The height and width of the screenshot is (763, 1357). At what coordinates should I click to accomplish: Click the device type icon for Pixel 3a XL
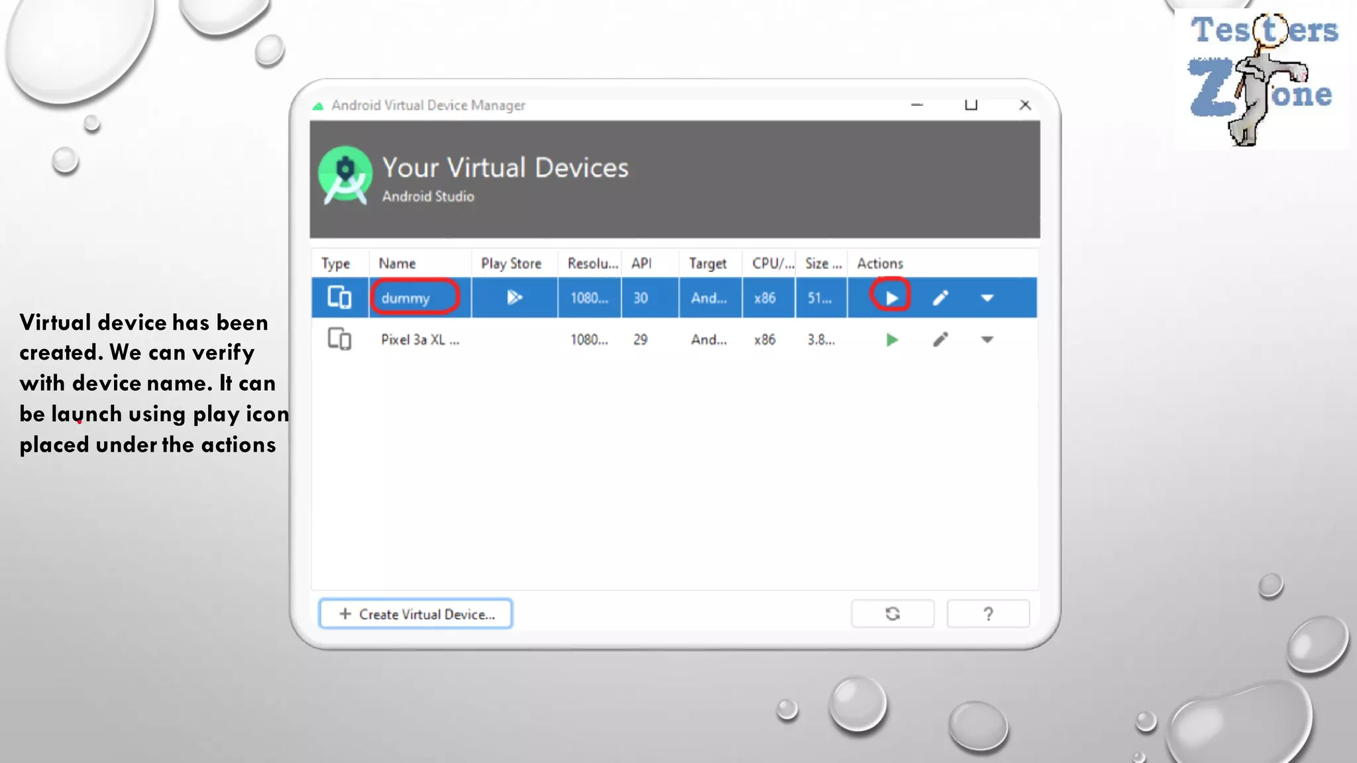pyautogui.click(x=339, y=339)
